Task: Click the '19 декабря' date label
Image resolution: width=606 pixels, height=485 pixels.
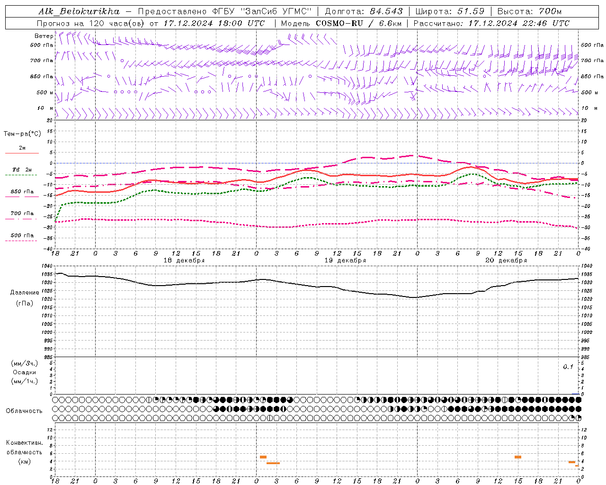Action: point(345,260)
